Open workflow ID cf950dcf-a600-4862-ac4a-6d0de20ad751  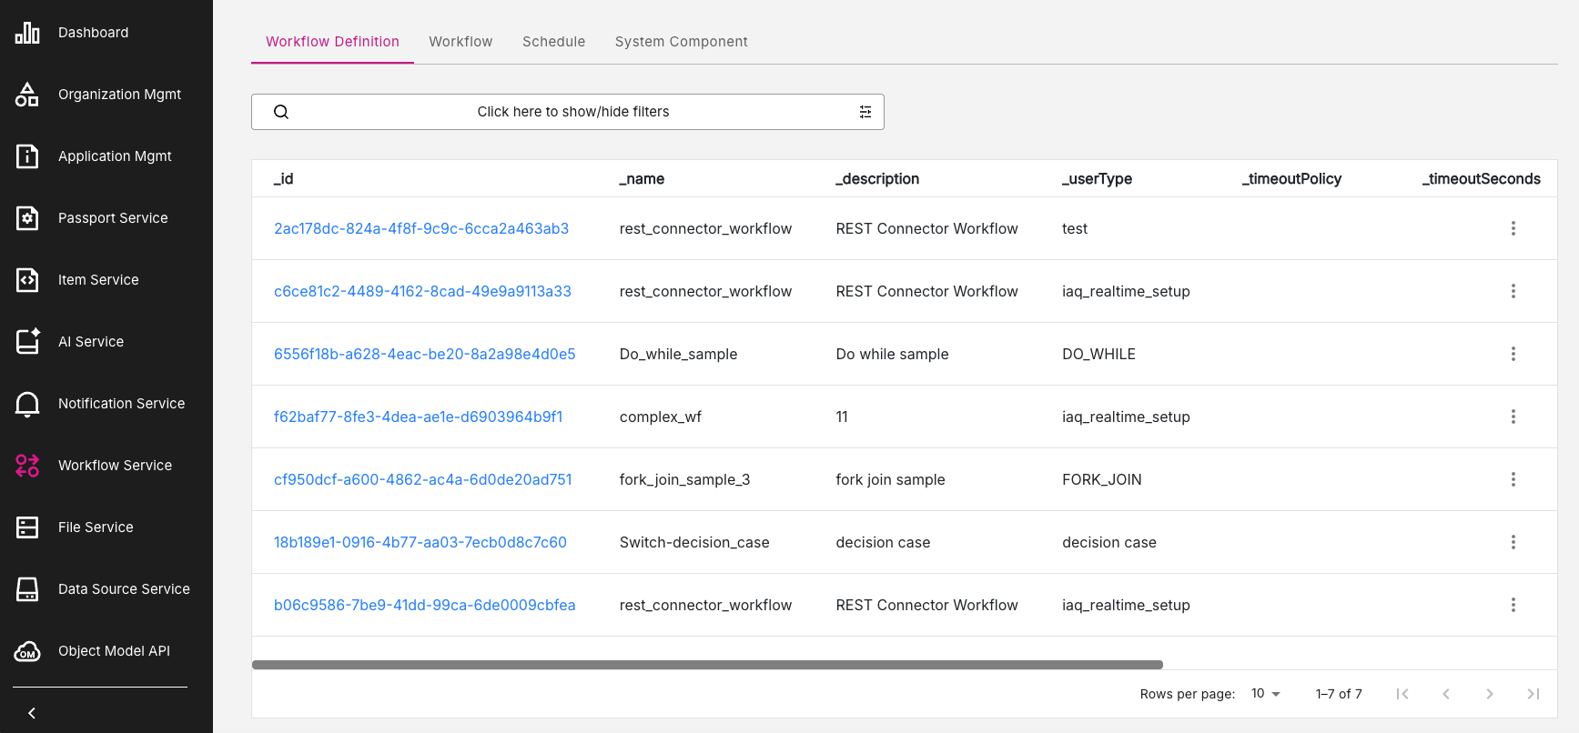click(x=423, y=479)
